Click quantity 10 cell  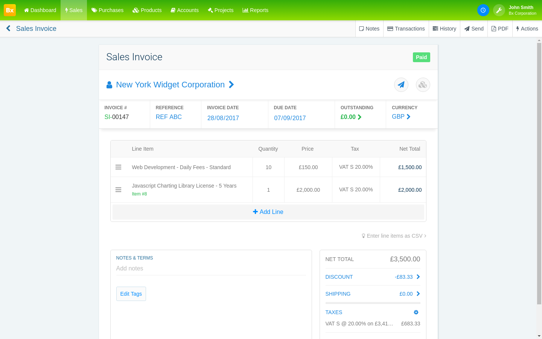(268, 167)
